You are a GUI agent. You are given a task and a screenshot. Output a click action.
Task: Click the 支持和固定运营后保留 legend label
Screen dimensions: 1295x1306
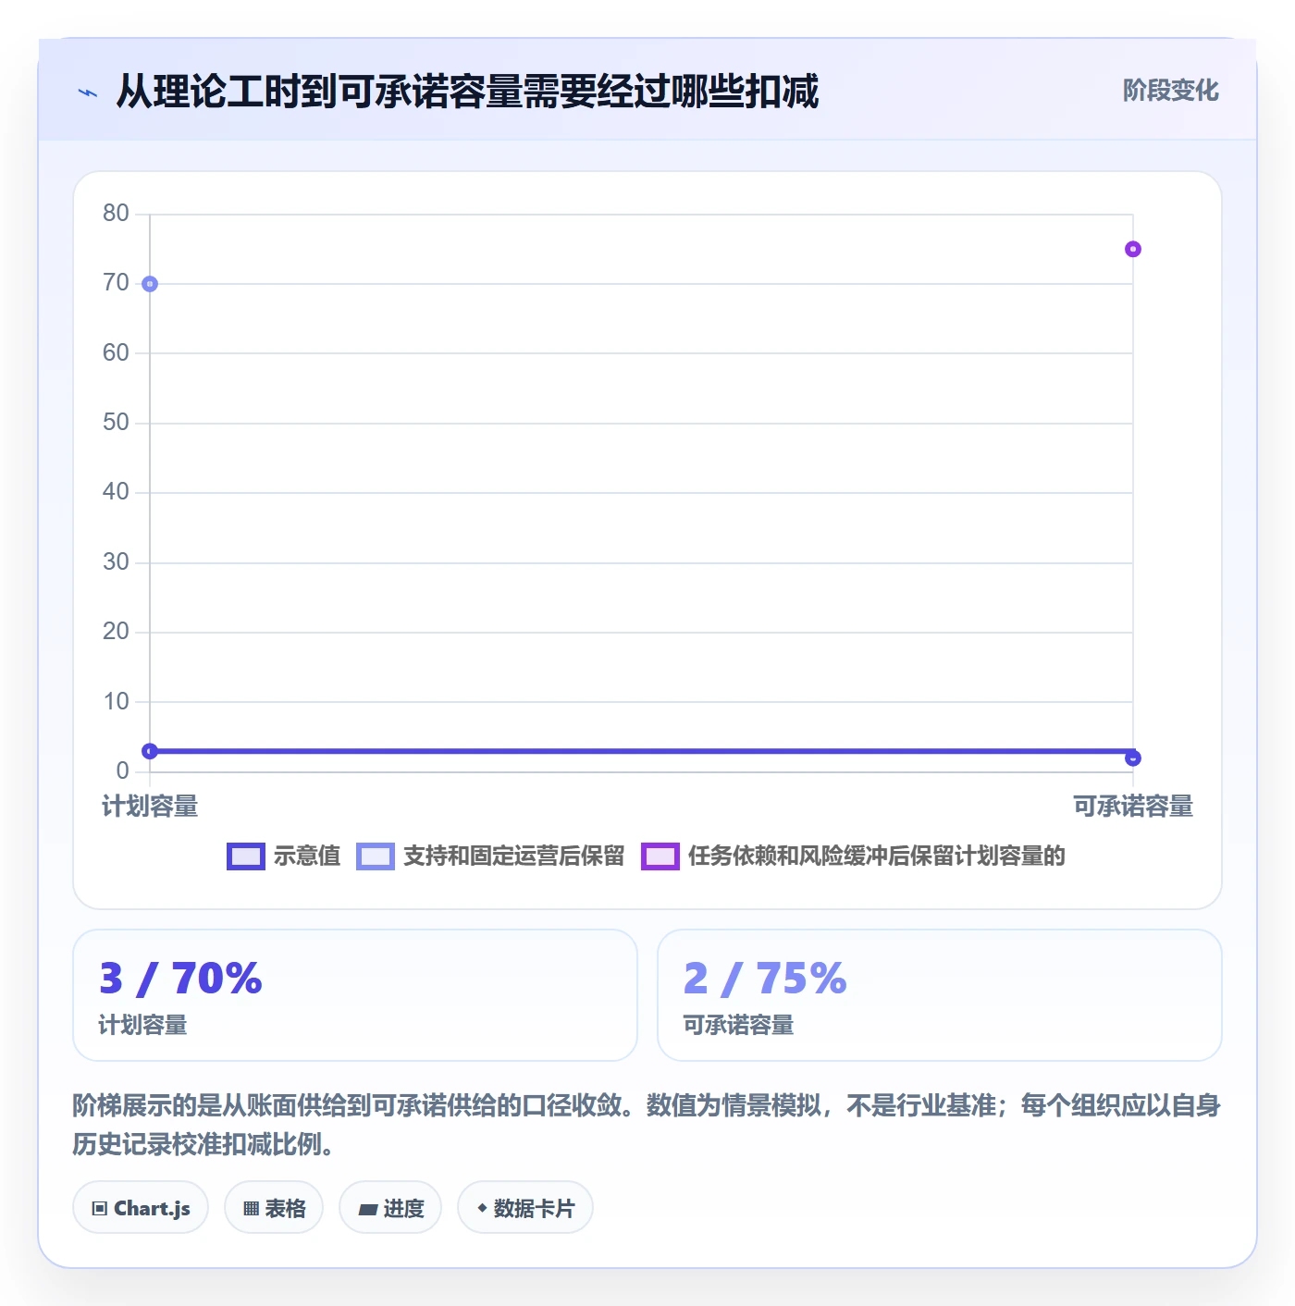click(x=513, y=856)
